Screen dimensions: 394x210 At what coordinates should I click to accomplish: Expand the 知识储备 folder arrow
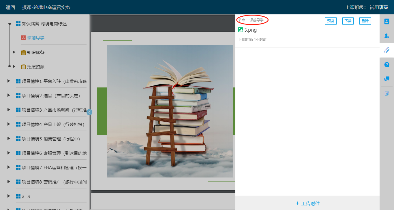tap(14, 52)
